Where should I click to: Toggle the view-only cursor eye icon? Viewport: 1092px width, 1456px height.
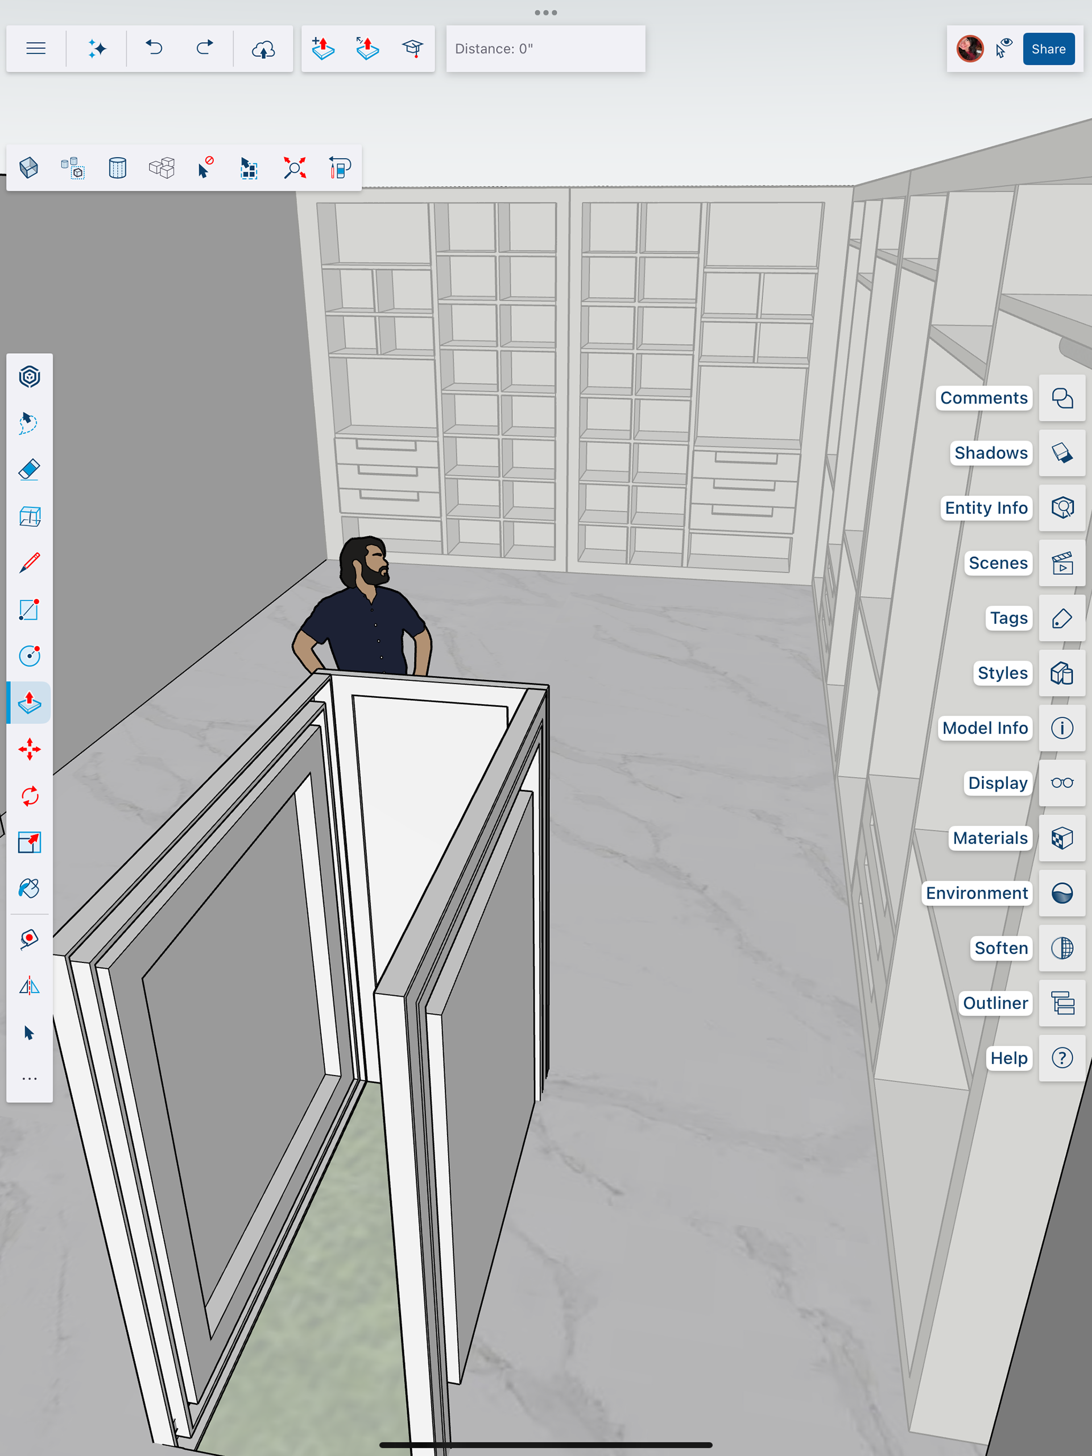pyautogui.click(x=1003, y=49)
